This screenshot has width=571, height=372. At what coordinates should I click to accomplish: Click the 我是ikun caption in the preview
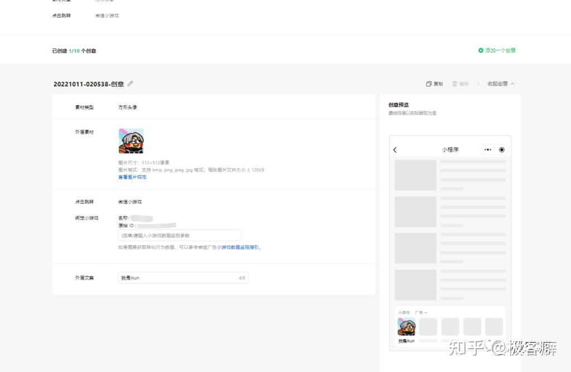point(407,341)
